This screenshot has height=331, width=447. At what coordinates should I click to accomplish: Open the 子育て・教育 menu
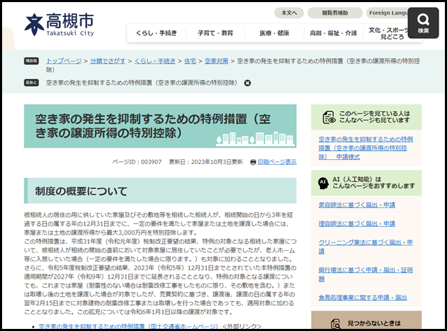[215, 33]
